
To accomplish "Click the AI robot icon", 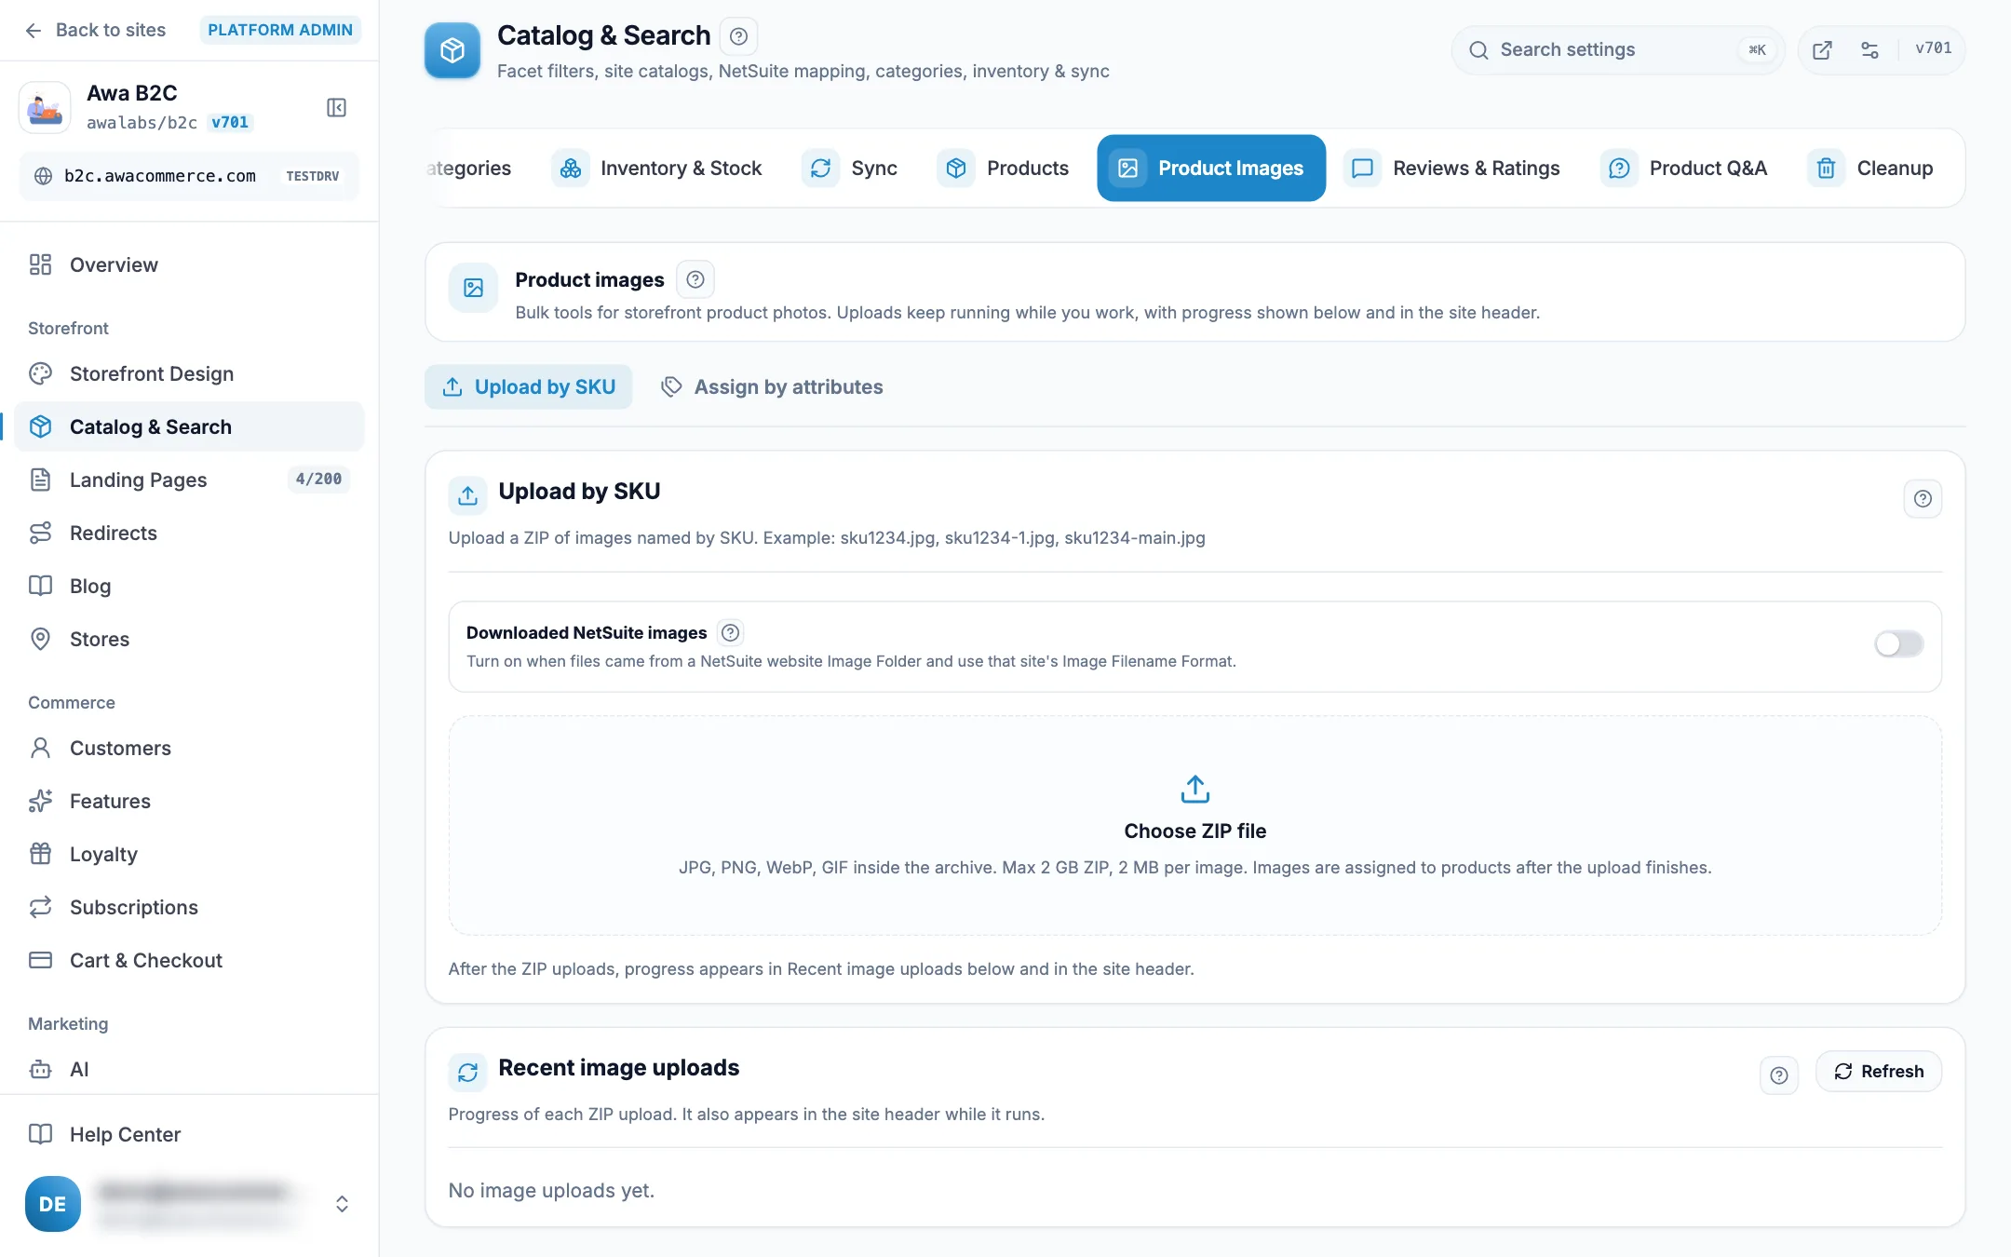I will (40, 1069).
